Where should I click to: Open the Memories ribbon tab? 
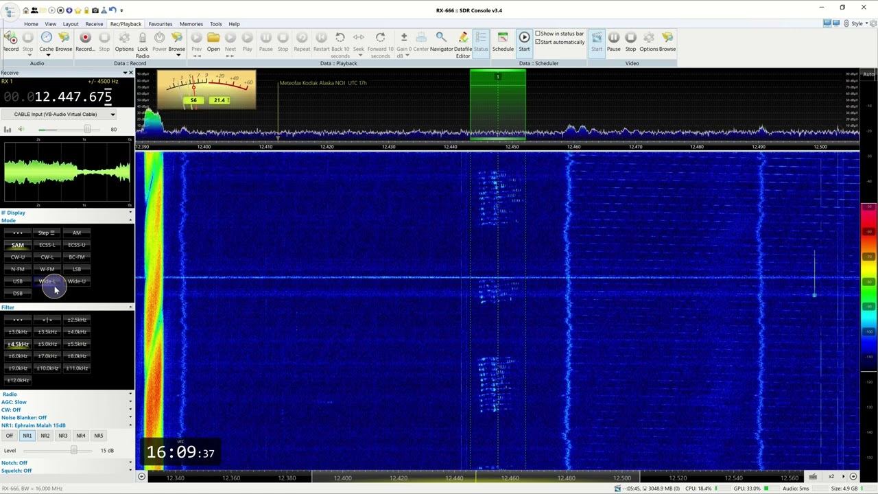pyautogui.click(x=191, y=24)
